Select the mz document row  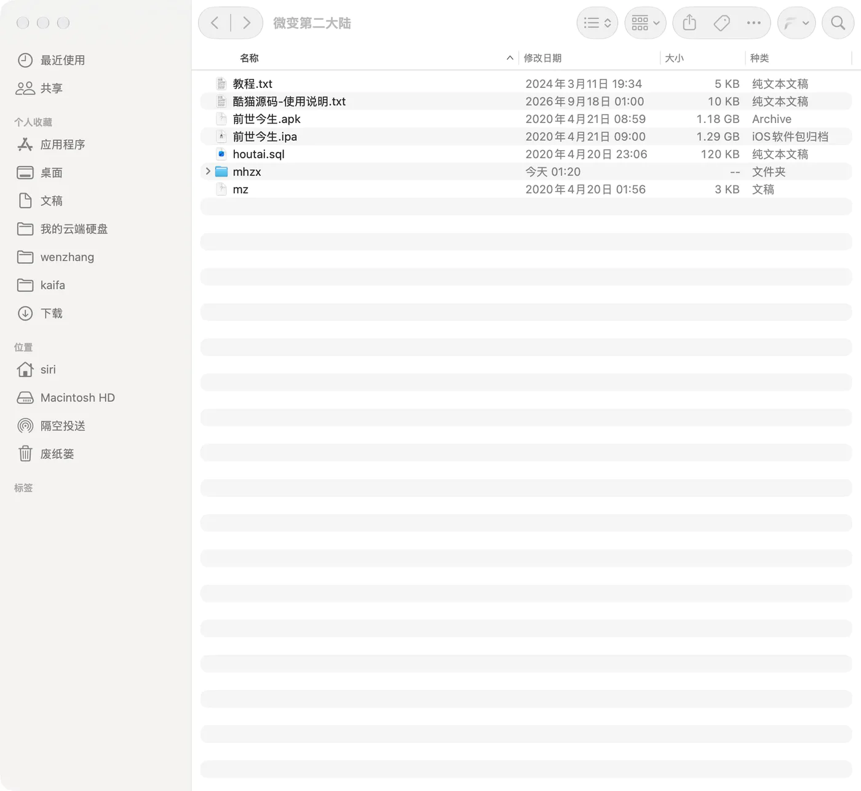pyautogui.click(x=526, y=189)
